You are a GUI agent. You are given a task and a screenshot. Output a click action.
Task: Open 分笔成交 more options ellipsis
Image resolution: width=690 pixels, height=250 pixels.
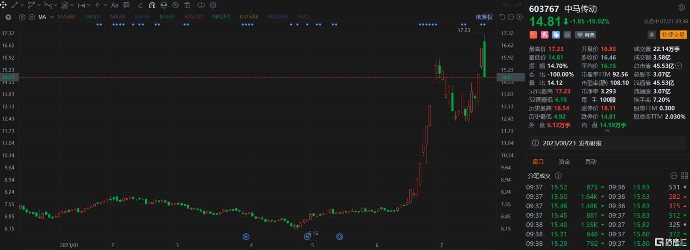tap(674, 176)
